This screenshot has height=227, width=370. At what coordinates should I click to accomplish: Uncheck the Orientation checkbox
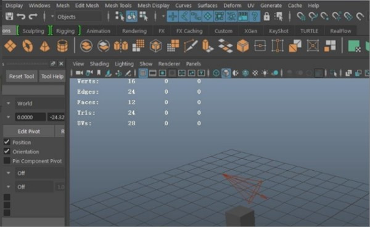click(x=7, y=151)
